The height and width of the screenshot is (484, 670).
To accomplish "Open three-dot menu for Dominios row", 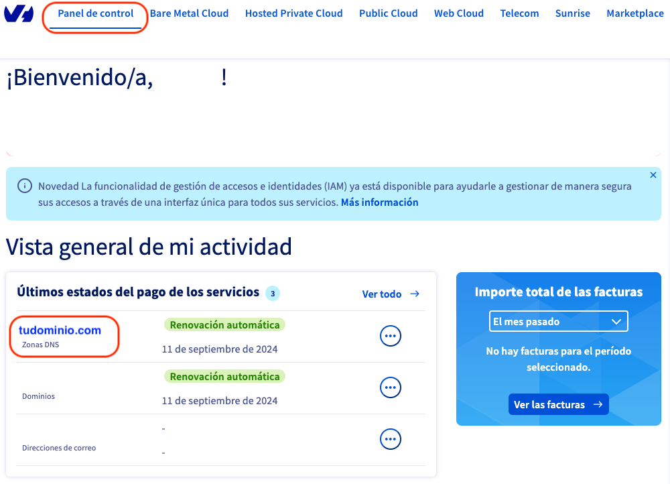I will click(x=391, y=387).
